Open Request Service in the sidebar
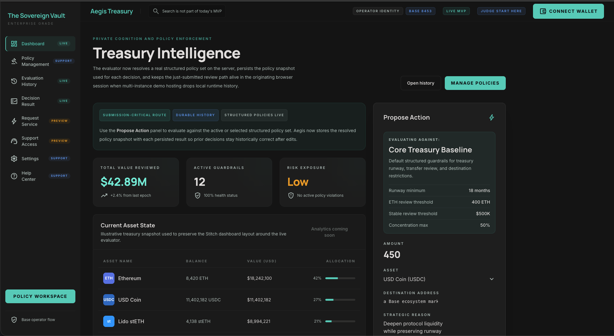 (x=40, y=121)
